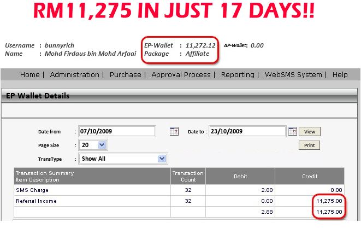Select the Credit column header
361x228 pixels.
click(310, 177)
